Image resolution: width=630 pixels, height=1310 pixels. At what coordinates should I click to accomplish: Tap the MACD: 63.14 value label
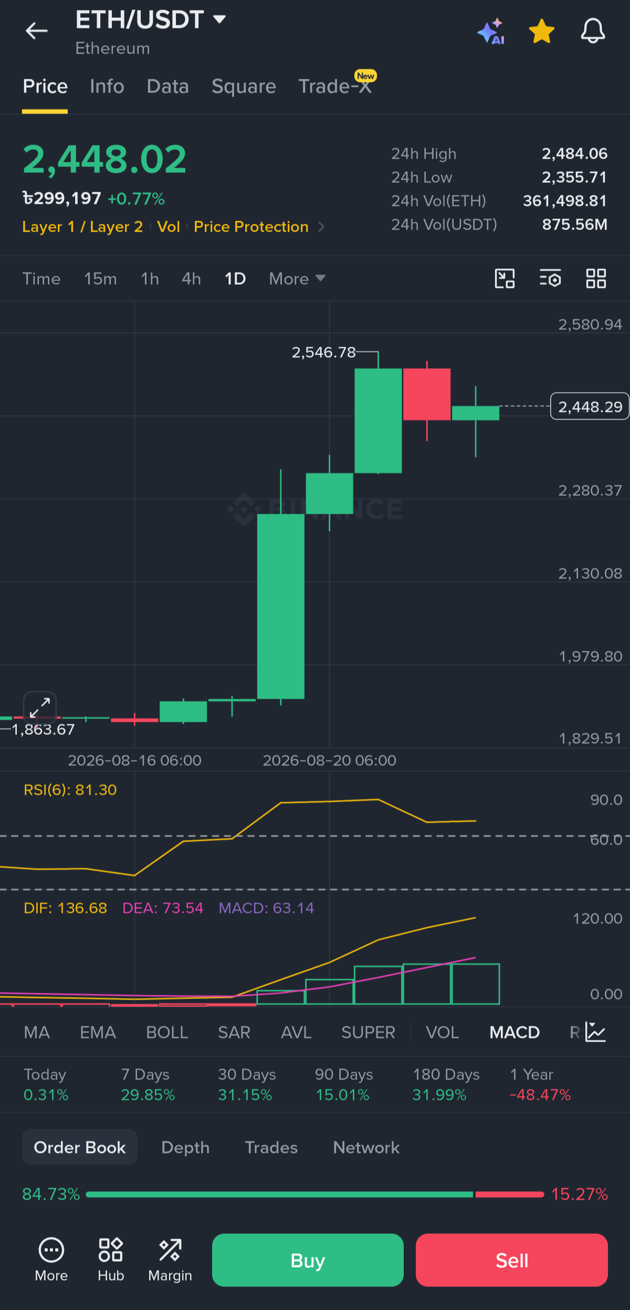(266, 908)
